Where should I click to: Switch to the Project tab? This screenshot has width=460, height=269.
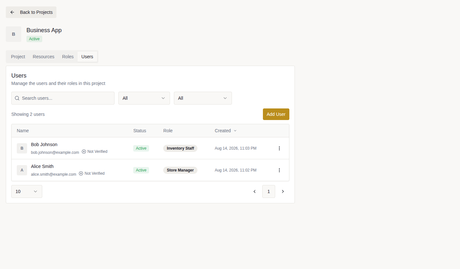pos(18,57)
